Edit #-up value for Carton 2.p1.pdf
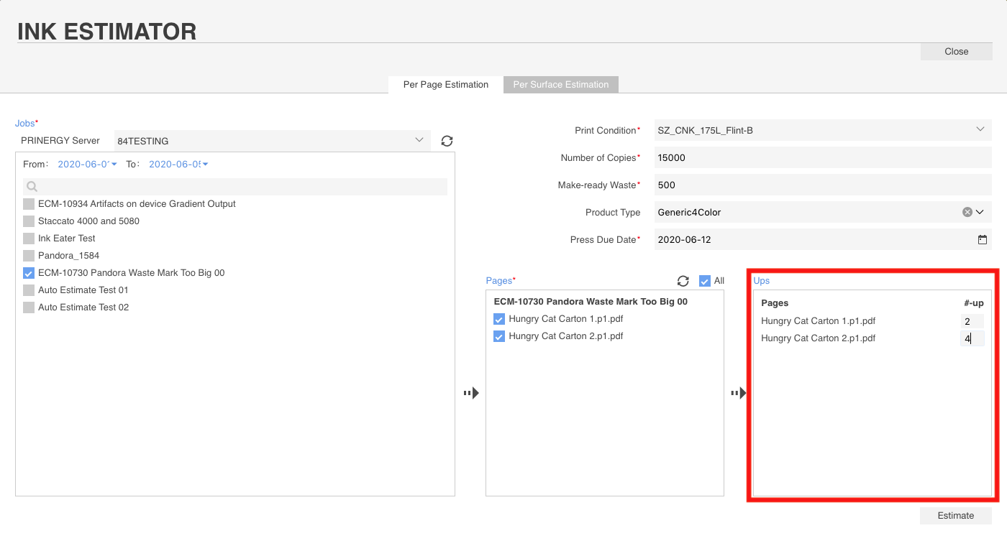Screen dimensions: 1007x546 pos(972,338)
